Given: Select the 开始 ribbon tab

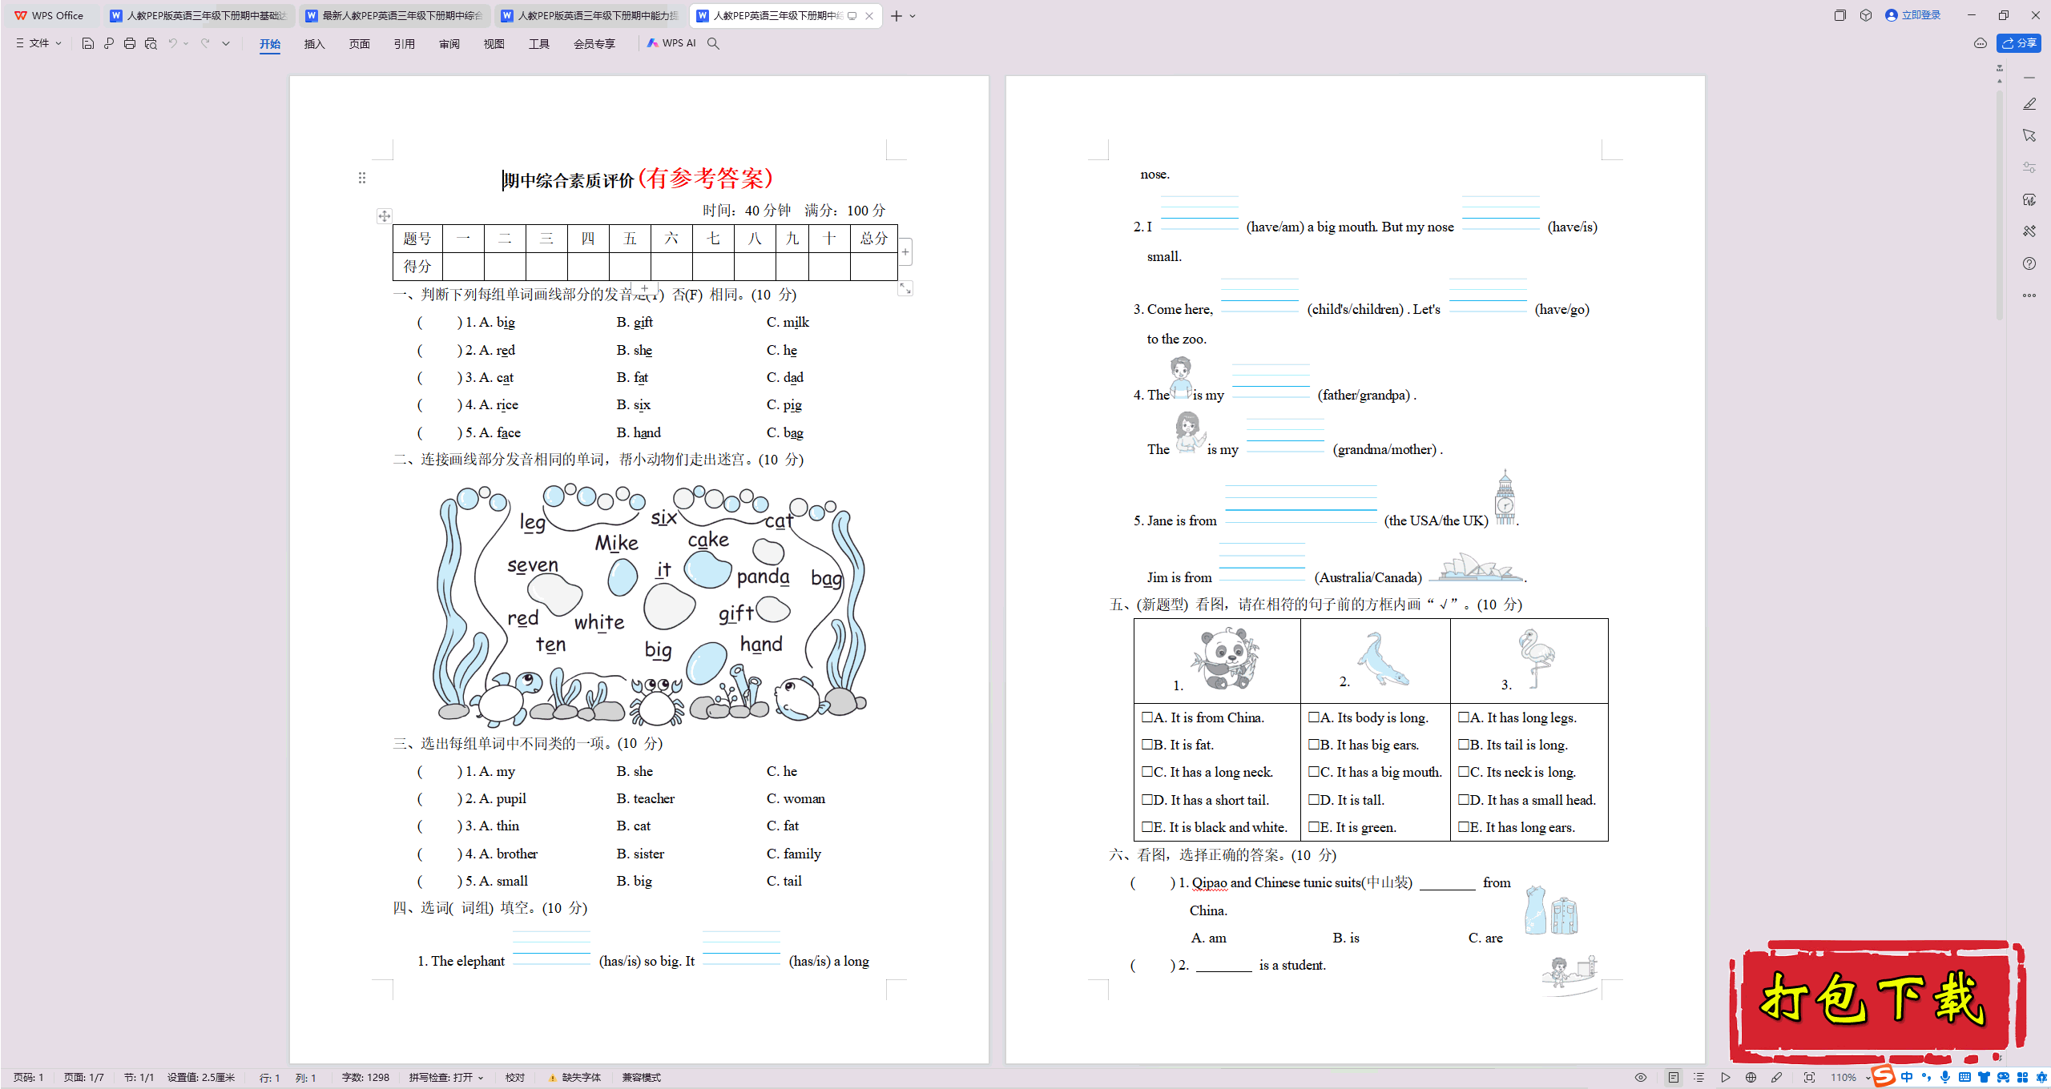Looking at the screenshot, I should (270, 44).
